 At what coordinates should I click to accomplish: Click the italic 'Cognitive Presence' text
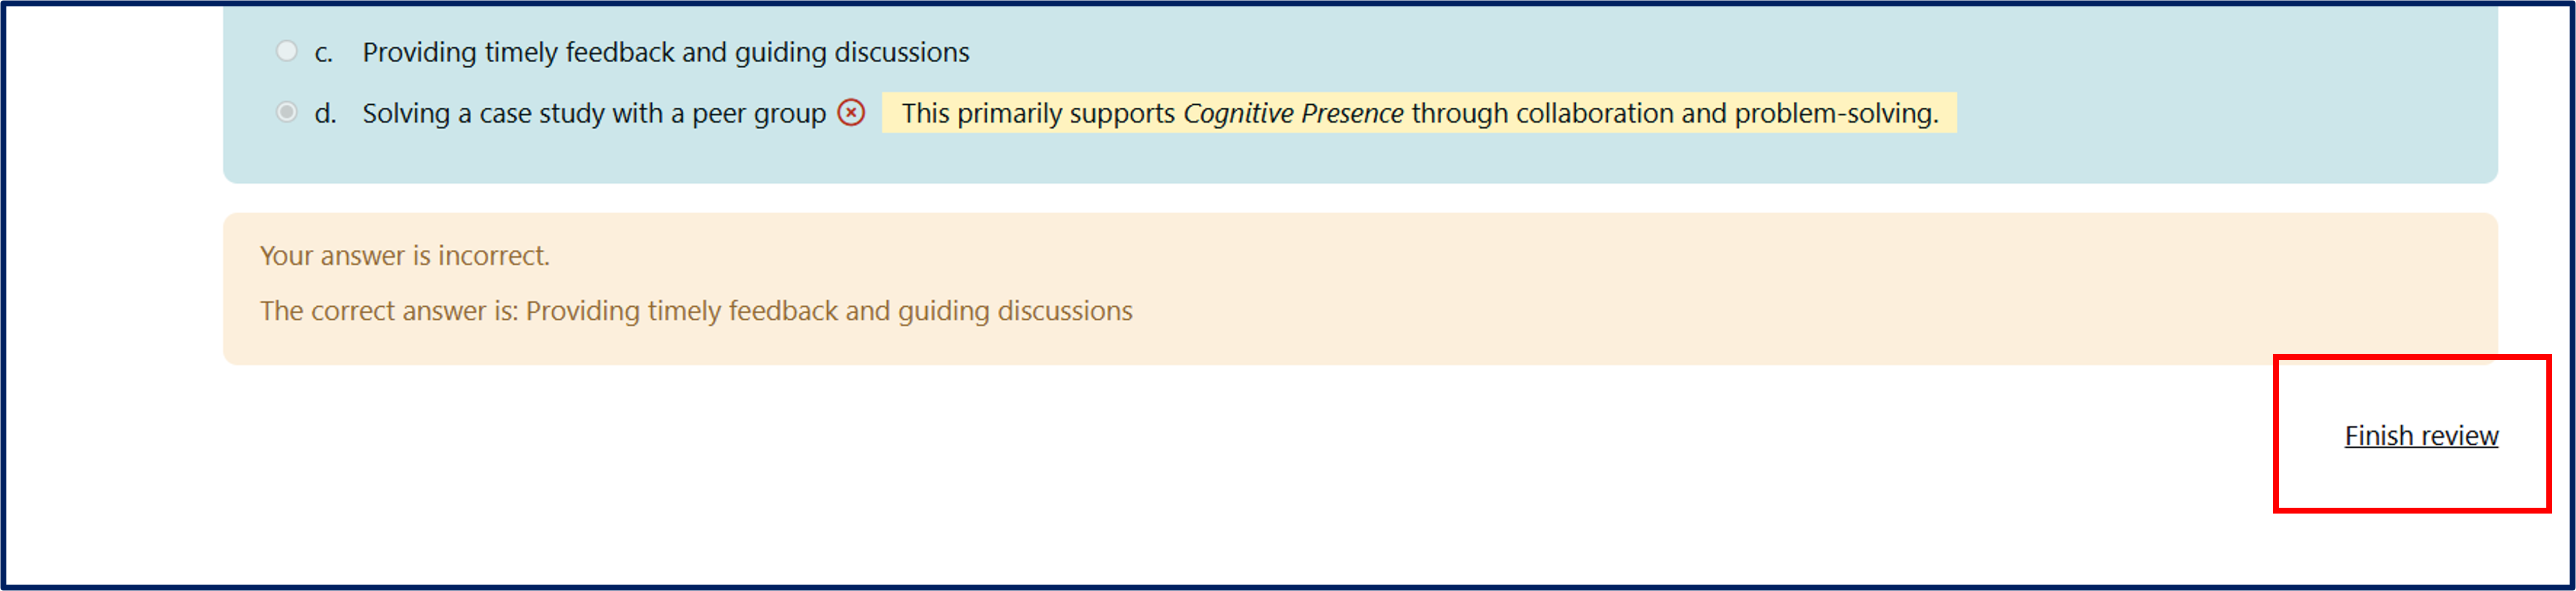(x=1293, y=114)
